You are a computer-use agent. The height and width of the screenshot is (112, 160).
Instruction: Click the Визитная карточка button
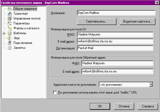[x=138, y=21]
